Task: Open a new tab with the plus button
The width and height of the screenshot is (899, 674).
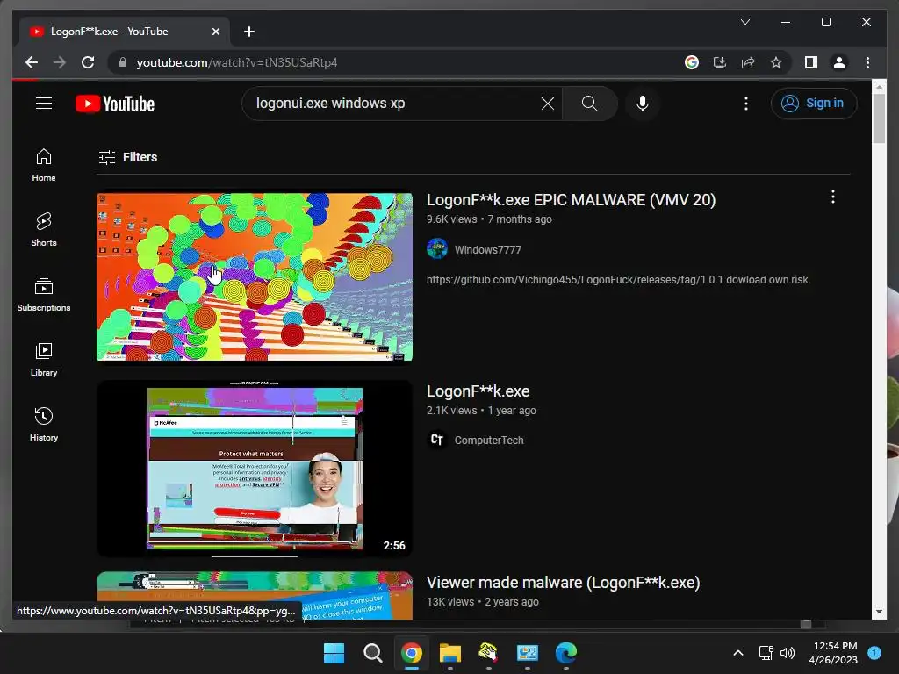Action: tap(248, 32)
